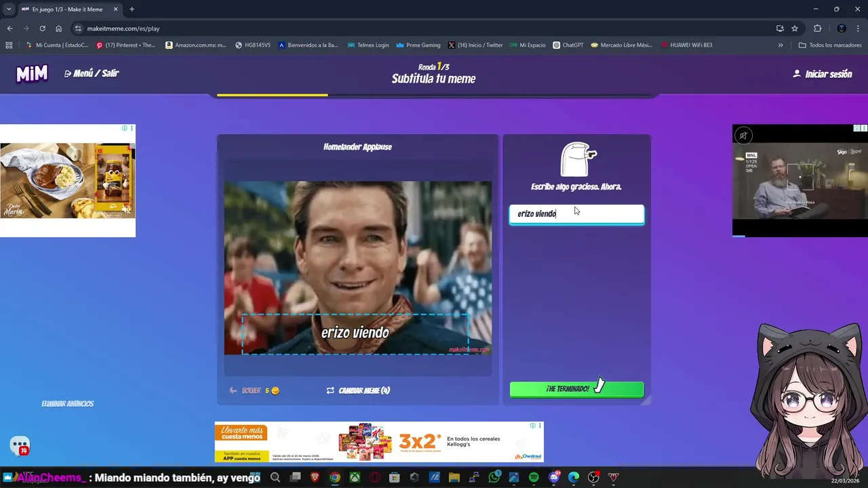The height and width of the screenshot is (488, 868).
Task: Open WhatsApp from taskbar
Action: pos(494,477)
